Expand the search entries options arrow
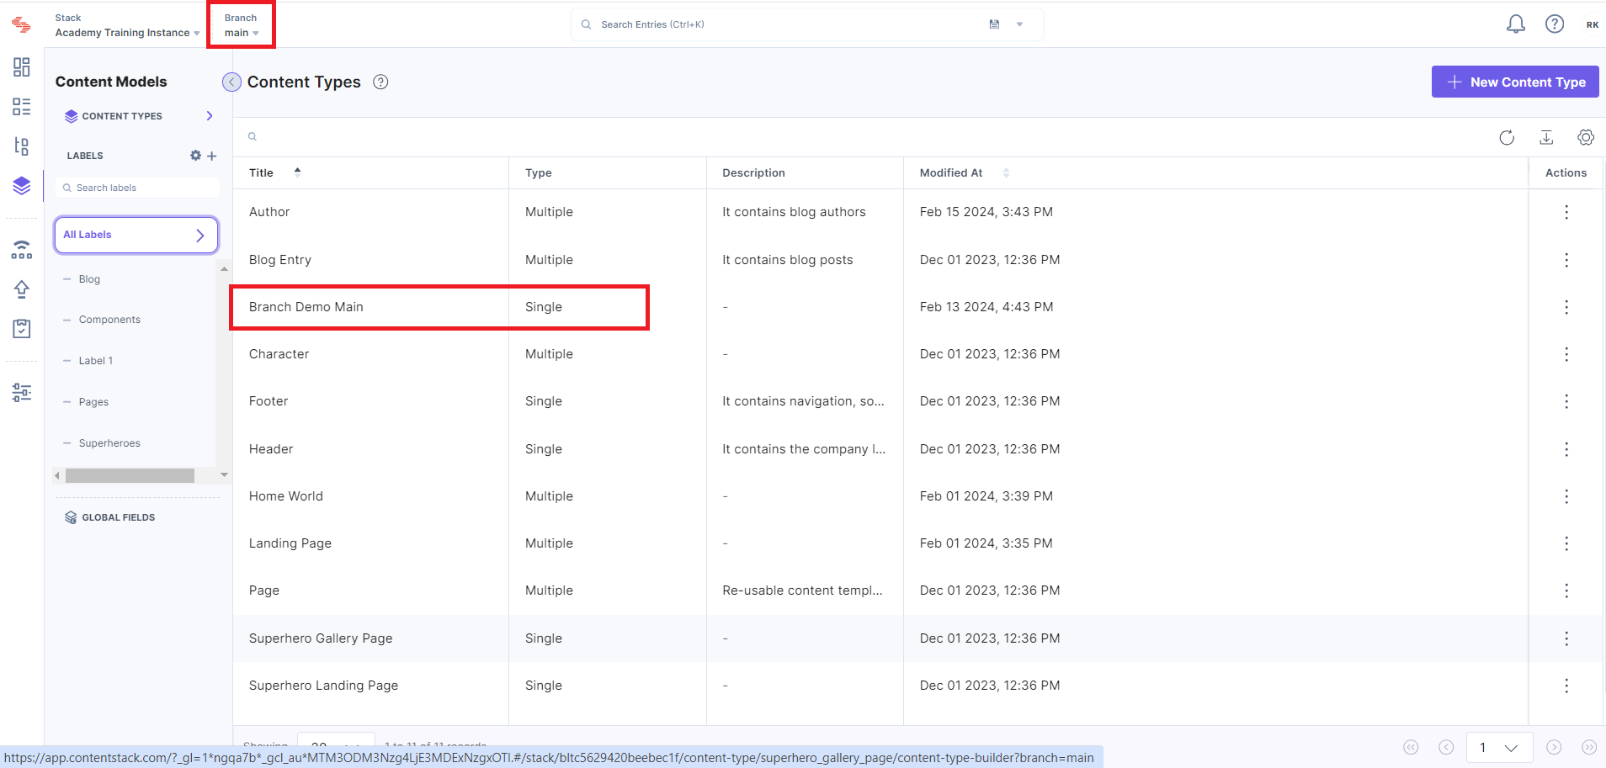Viewport: 1606px width, 768px height. tap(1019, 24)
